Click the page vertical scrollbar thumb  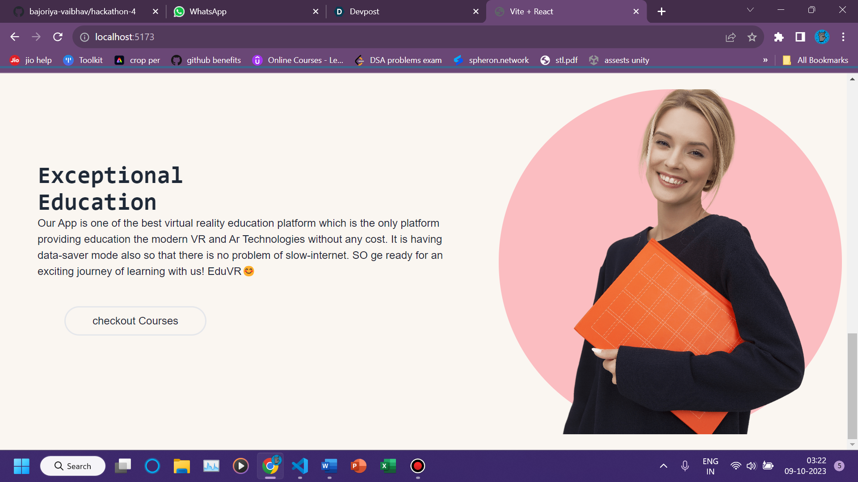(x=852, y=386)
